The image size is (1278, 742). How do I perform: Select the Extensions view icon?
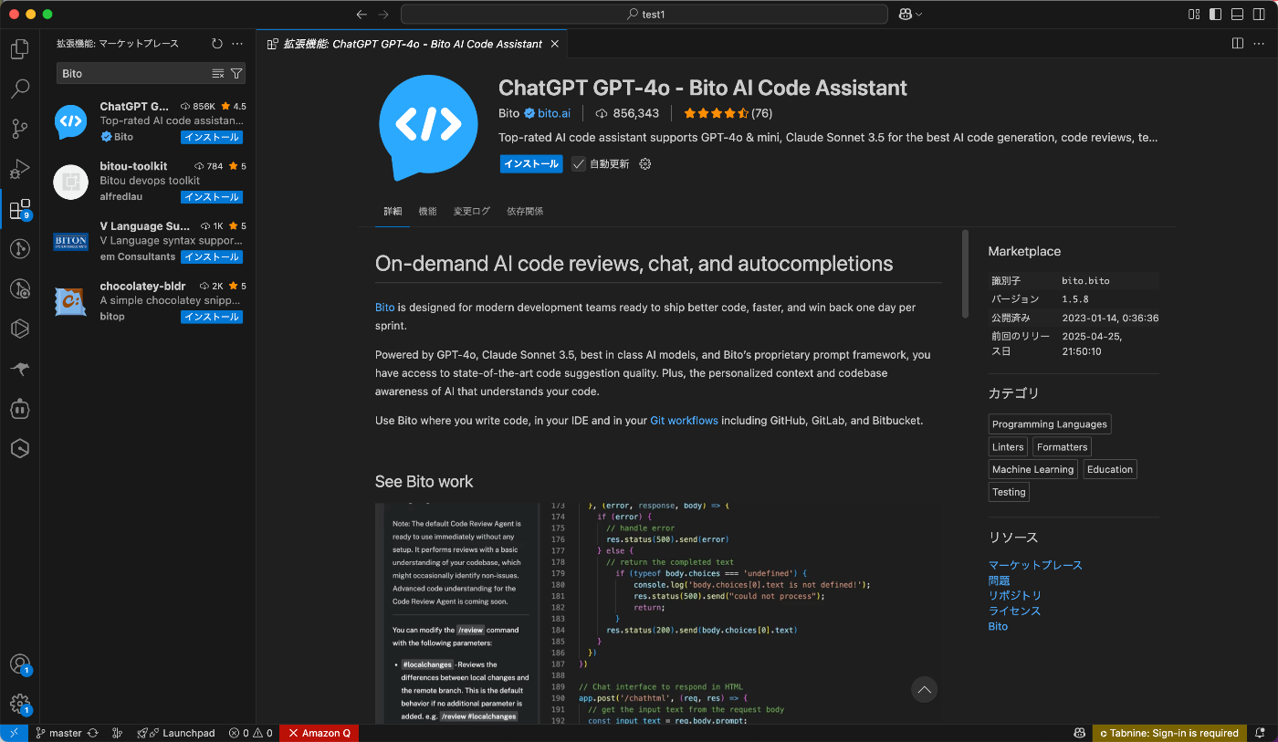pos(19,209)
